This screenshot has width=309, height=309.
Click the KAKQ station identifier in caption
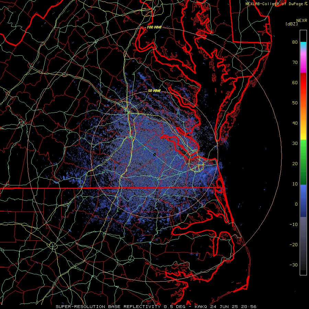click(x=201, y=307)
